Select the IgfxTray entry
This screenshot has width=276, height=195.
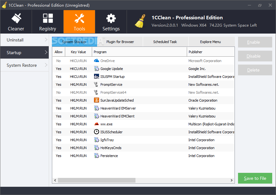pos(107,140)
